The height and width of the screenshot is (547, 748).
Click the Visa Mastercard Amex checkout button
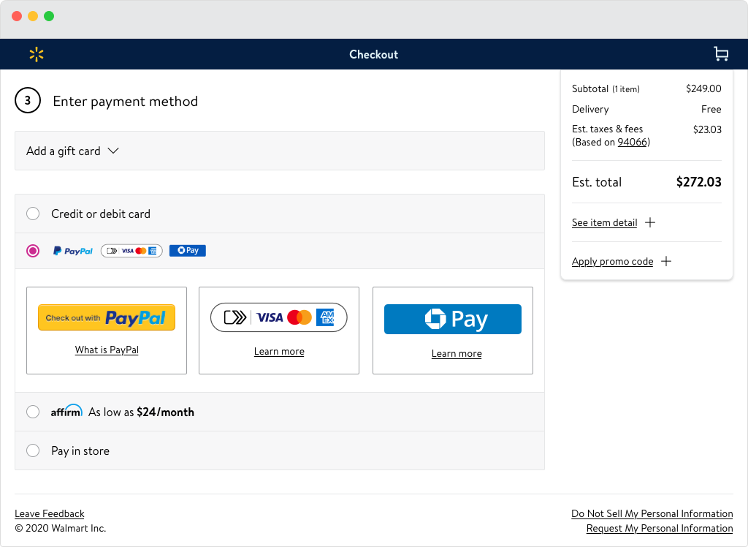[x=279, y=317]
